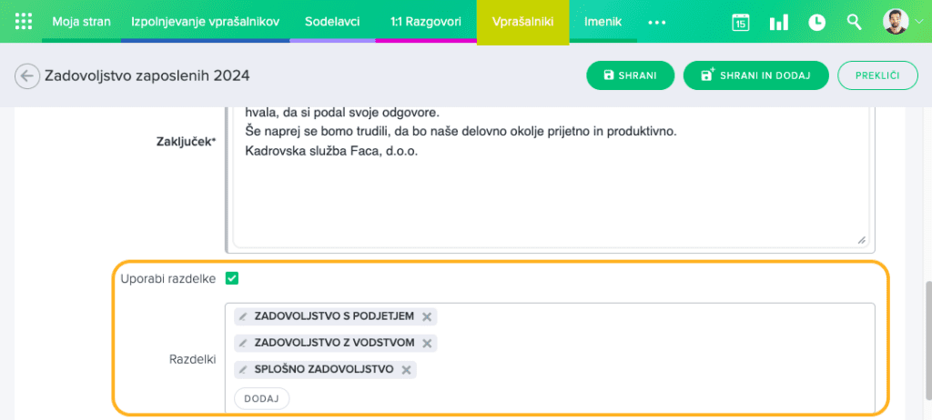Edit pencil icon for Zadovoljstvo s podjetjem
This screenshot has width=932, height=420.
pos(243,316)
